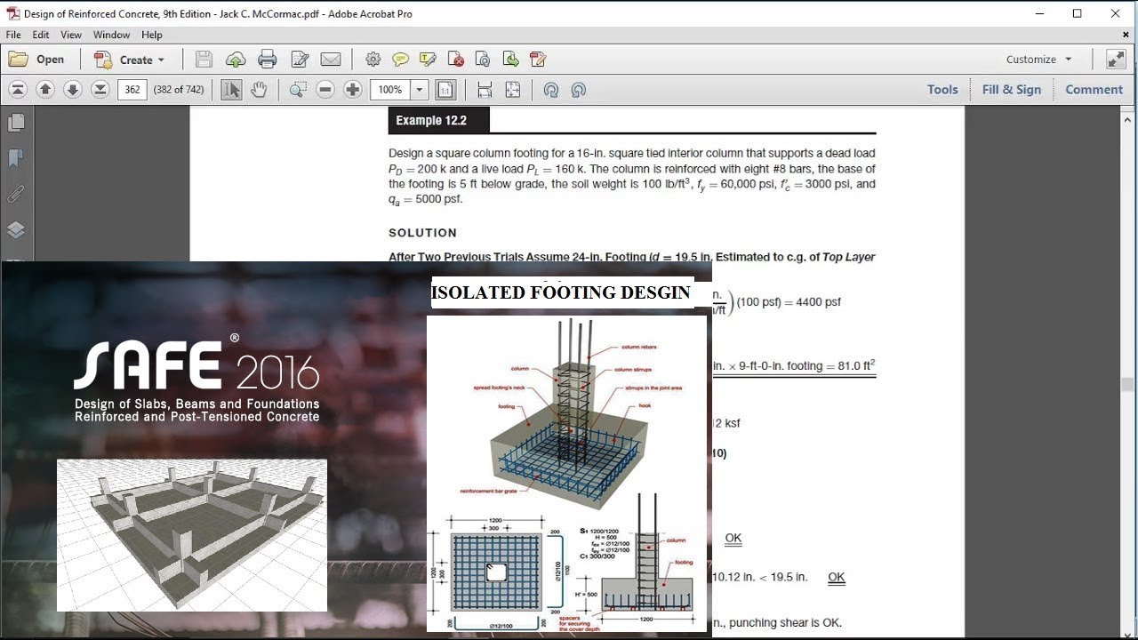Screen dimensions: 1138x640
Task: Click the edit document pencil icon
Action: (300, 60)
